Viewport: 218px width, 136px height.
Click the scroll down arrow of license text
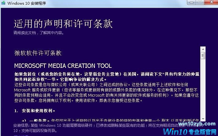coord(203,119)
